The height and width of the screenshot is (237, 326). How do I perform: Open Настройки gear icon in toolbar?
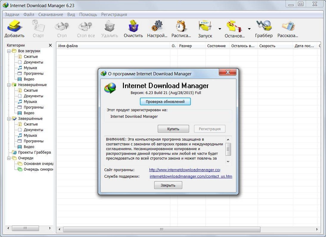click(x=157, y=26)
